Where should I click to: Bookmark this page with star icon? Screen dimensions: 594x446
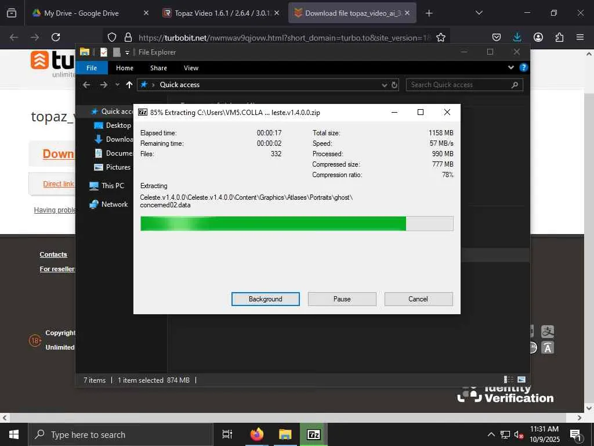[441, 37]
